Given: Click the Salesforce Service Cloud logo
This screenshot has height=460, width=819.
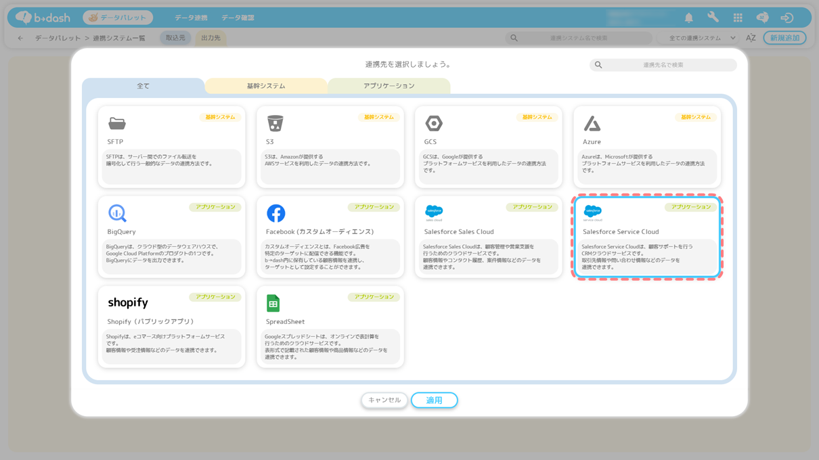Looking at the screenshot, I should [x=592, y=213].
